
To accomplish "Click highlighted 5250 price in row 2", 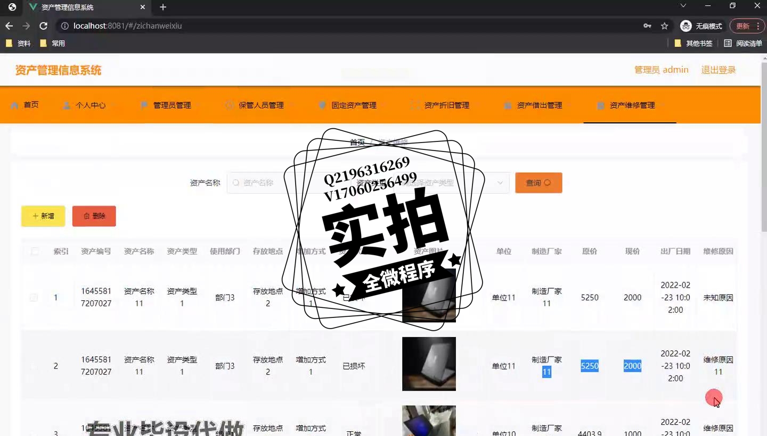I will (x=590, y=366).
